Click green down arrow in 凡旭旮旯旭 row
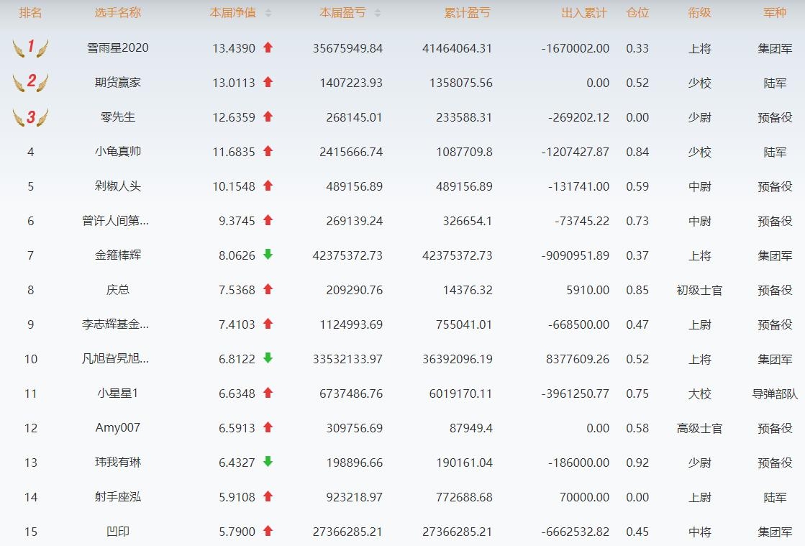 coord(268,358)
